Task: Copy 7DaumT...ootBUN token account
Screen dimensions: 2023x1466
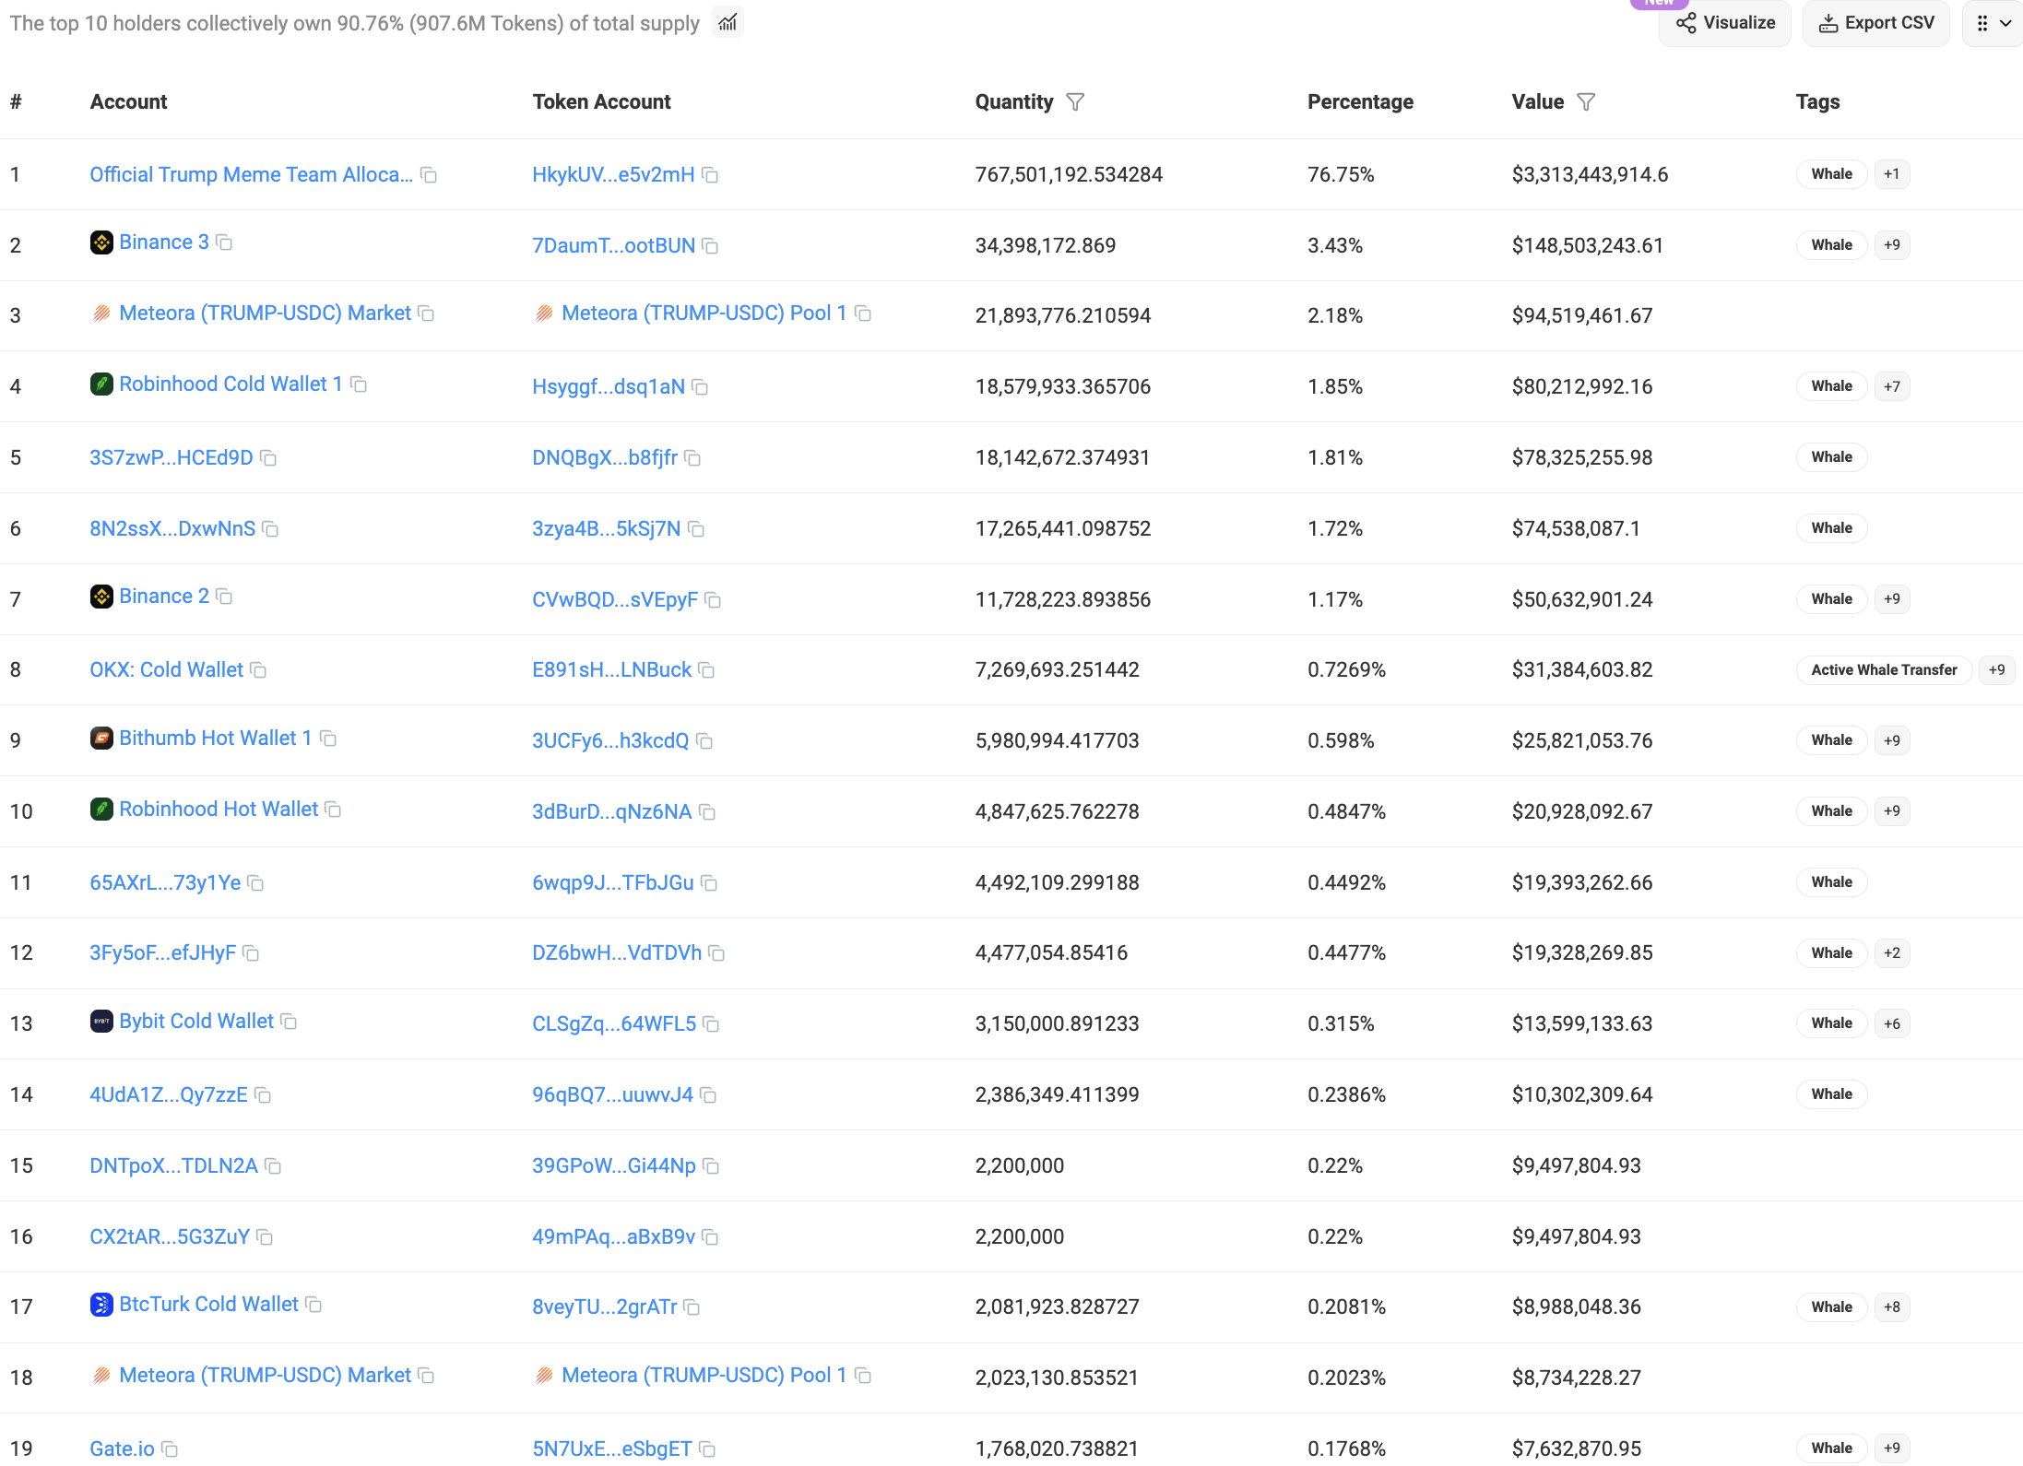Action: click(x=710, y=246)
